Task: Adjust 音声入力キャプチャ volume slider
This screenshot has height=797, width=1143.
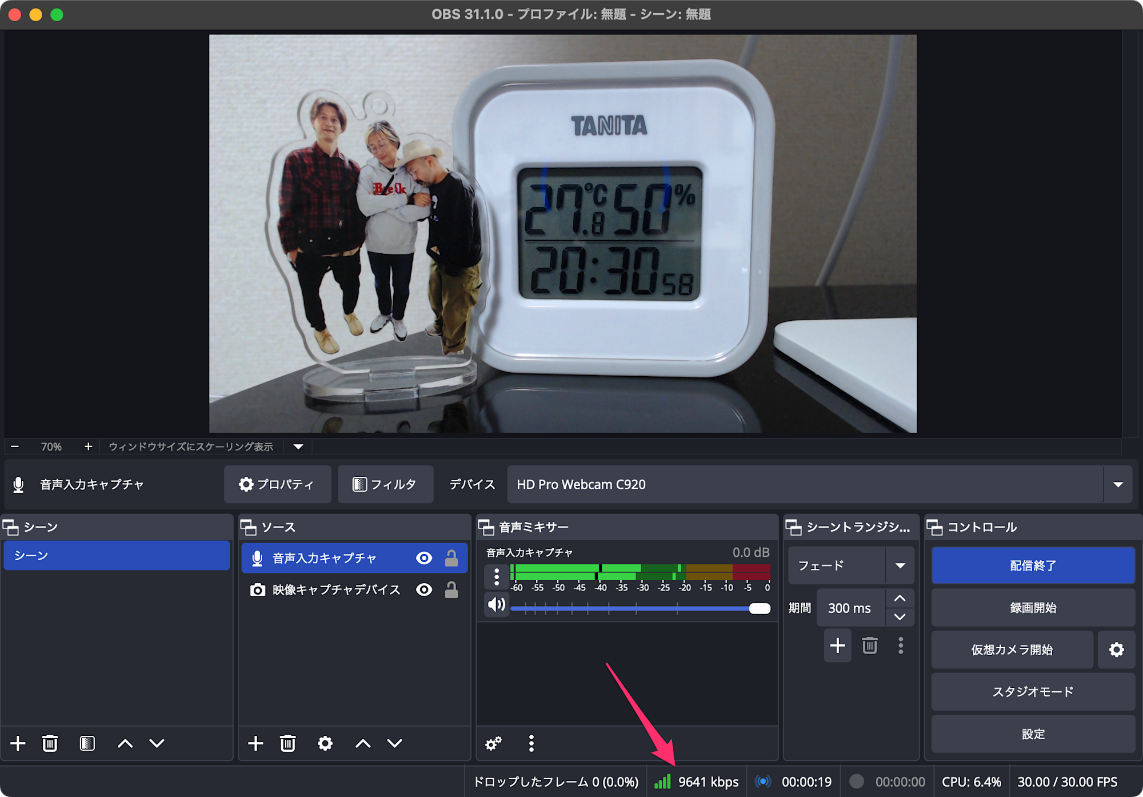Action: [640, 608]
